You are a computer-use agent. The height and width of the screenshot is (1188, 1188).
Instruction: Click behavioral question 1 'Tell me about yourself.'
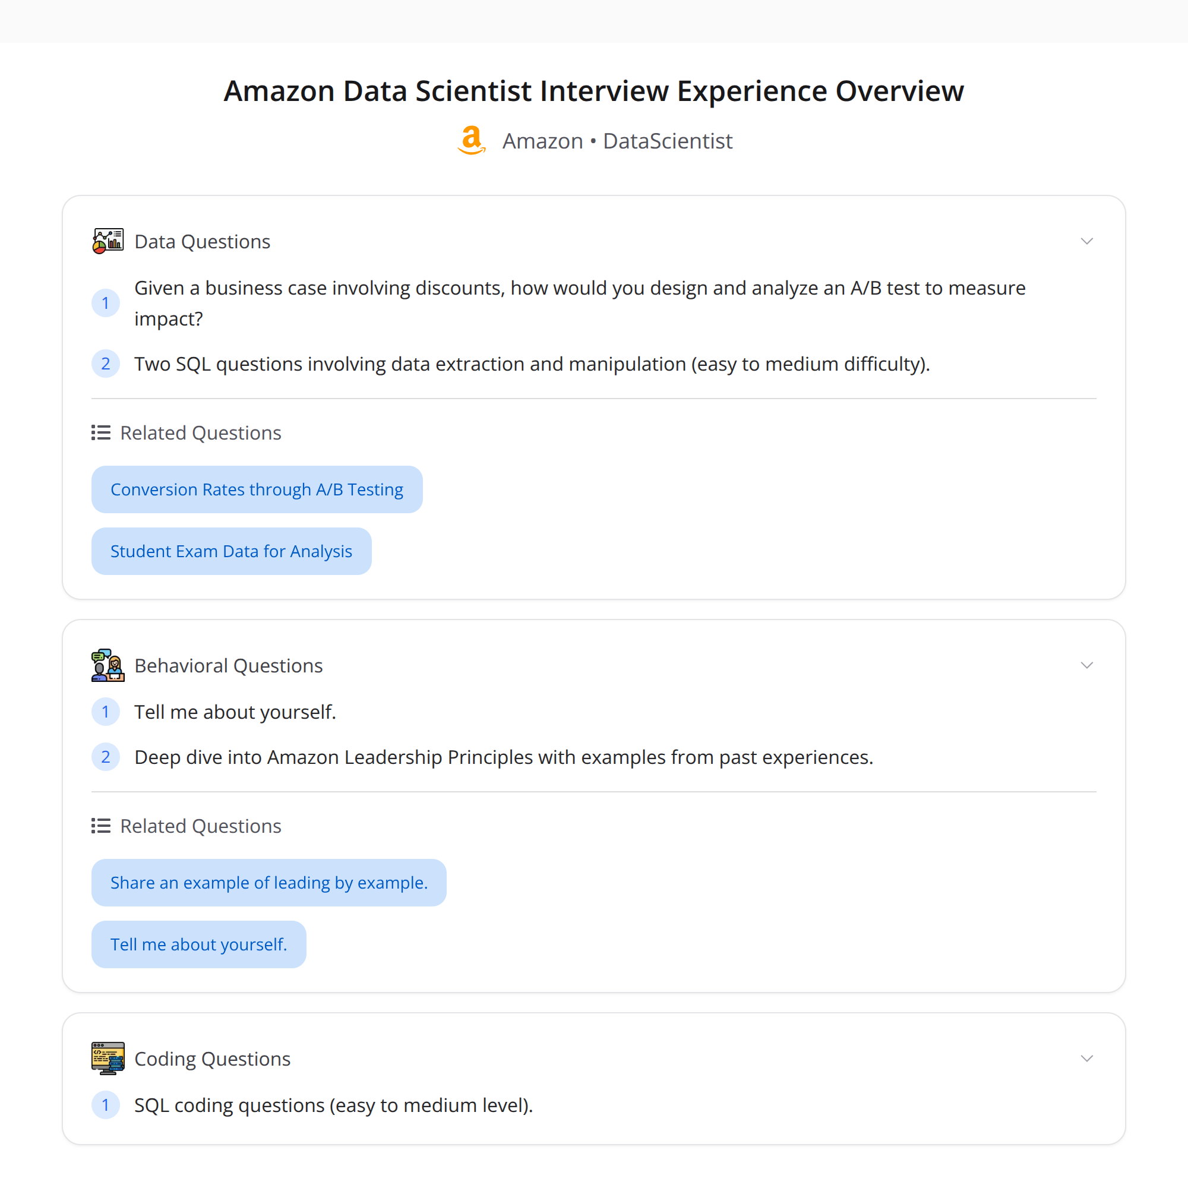tap(235, 712)
